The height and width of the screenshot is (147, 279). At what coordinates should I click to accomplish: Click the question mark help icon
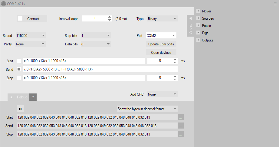[33, 97]
